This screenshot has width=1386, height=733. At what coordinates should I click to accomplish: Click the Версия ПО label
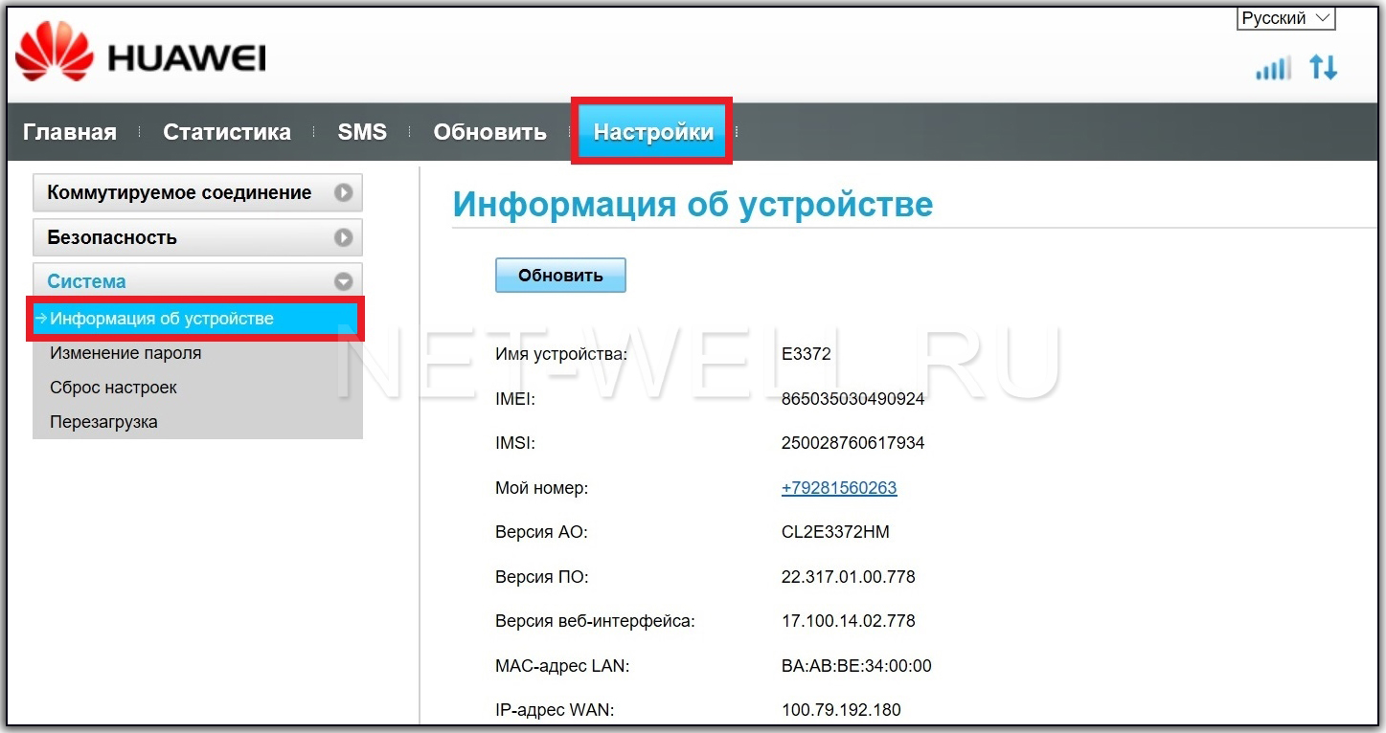541,577
